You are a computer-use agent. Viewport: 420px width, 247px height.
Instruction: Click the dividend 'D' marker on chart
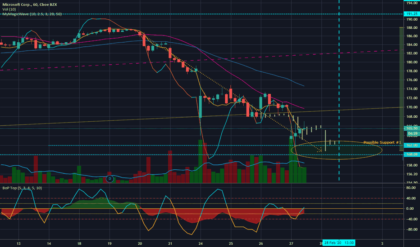tap(110, 179)
